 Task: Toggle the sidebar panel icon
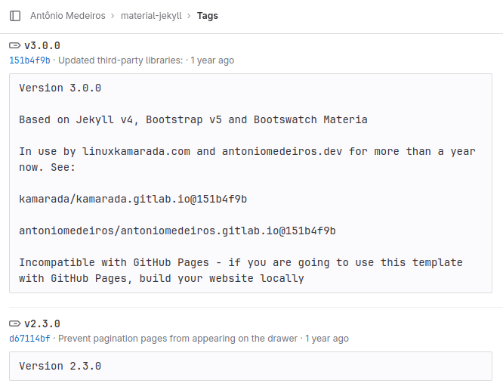15,16
